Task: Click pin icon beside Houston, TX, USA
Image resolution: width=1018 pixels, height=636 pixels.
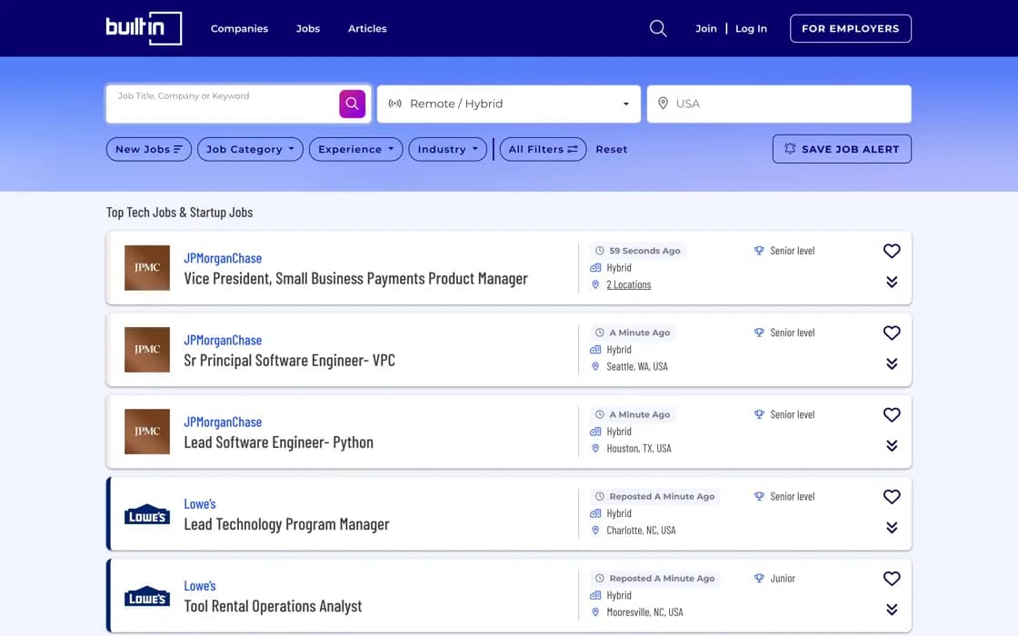Action: coord(595,448)
